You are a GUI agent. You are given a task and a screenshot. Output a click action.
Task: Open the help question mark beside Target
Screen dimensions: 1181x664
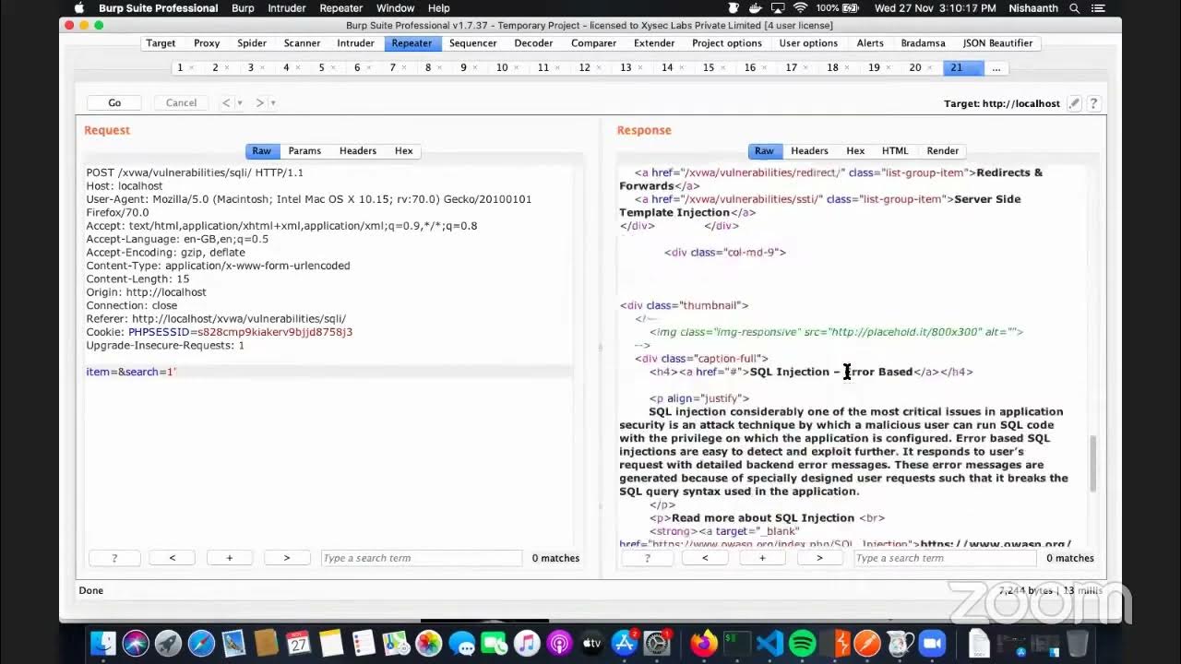(1093, 103)
